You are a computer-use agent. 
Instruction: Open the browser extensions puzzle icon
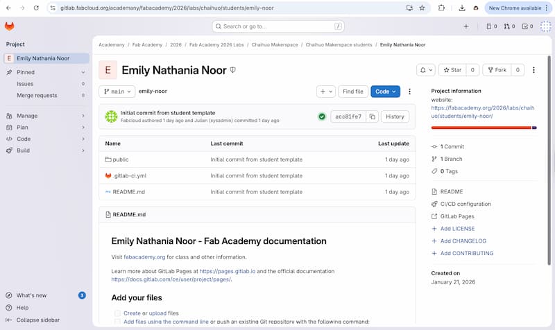(441, 8)
